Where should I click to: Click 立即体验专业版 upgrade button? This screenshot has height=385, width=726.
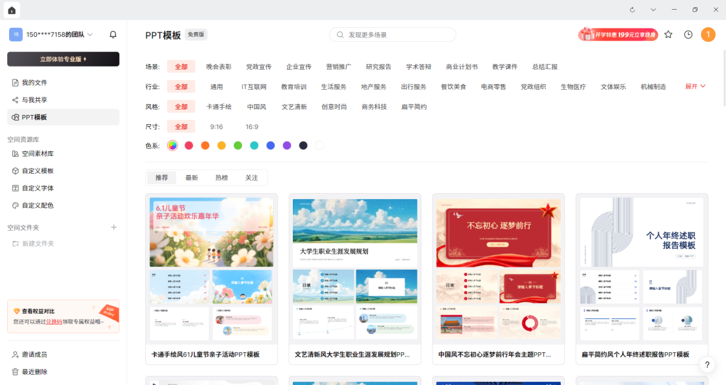tap(63, 59)
